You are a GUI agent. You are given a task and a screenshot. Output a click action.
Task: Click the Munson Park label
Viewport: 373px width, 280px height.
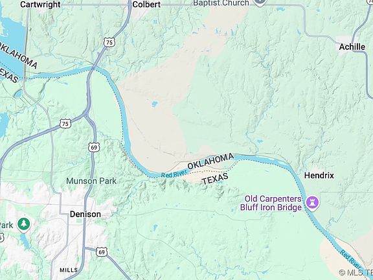click(91, 181)
